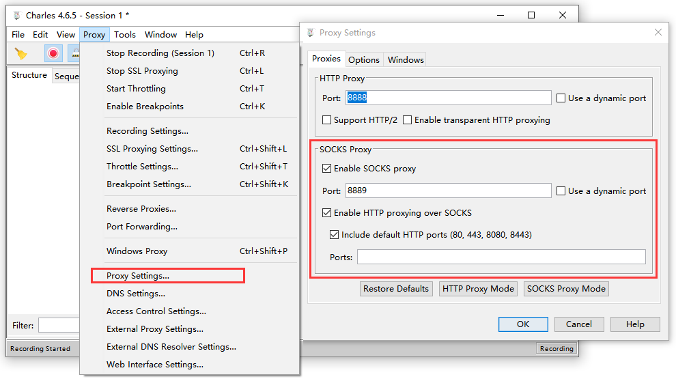Screen dimensions: 676x379
Task: Open Recording Settings...
Action: [x=190, y=130]
